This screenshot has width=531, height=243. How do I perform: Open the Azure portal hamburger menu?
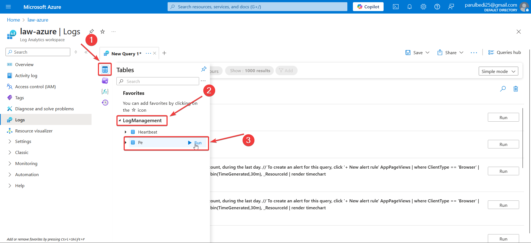(x=8, y=7)
